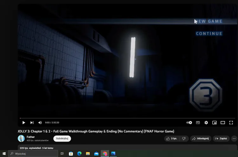Share video via Udostępnij
This screenshot has width=238, height=157.
(201, 139)
